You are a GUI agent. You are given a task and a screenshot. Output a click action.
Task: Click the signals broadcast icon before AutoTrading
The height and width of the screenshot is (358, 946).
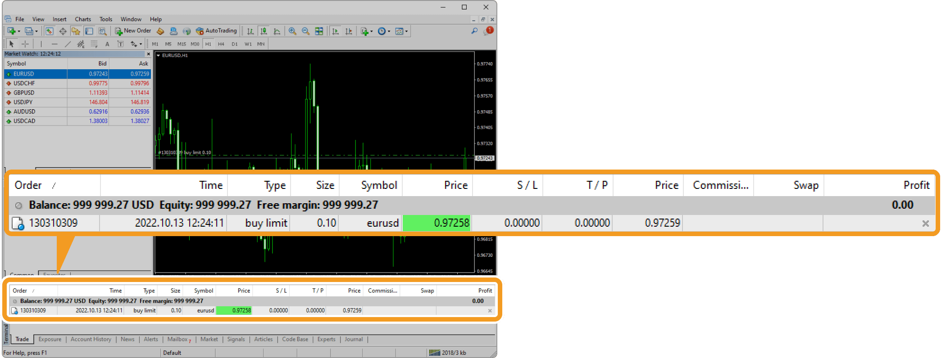(186, 31)
